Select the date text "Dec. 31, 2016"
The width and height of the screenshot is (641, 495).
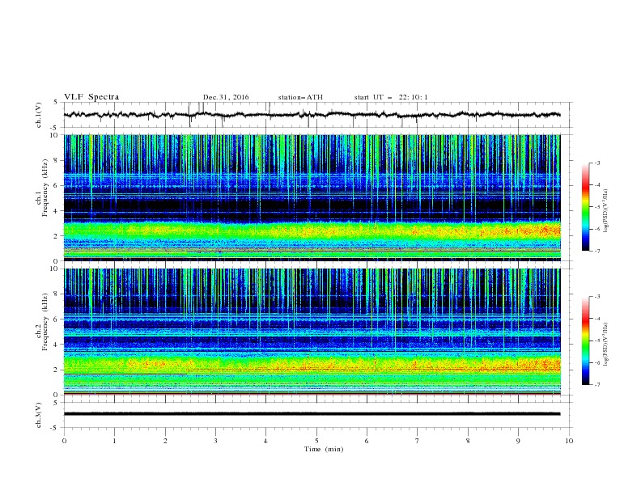tap(226, 97)
